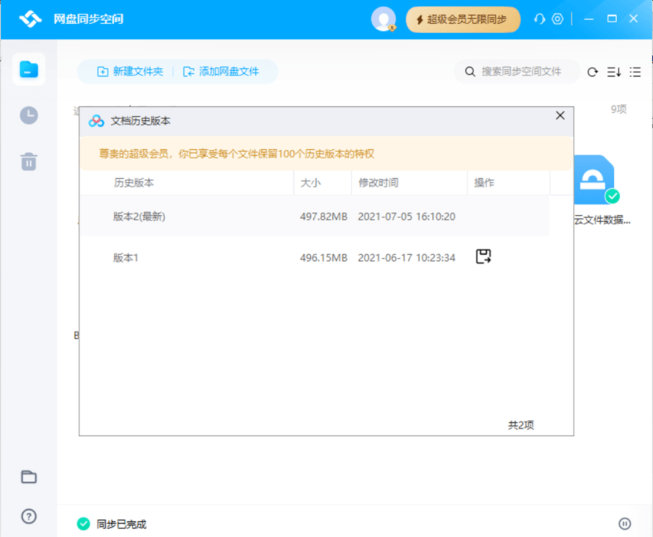
Task: Select the 版本2(最新) row
Action: 314,216
